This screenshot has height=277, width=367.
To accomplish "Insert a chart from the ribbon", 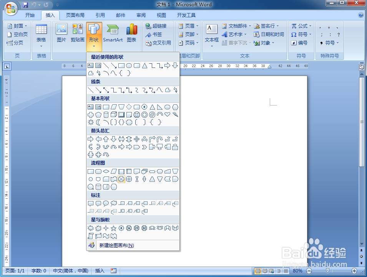I will [131, 33].
